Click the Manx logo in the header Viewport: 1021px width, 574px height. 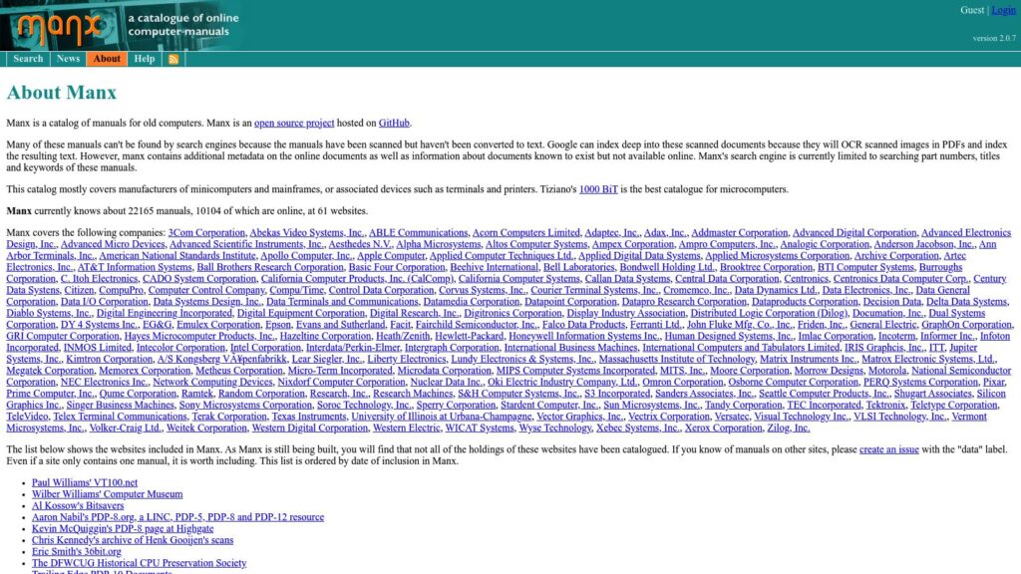click(x=60, y=27)
